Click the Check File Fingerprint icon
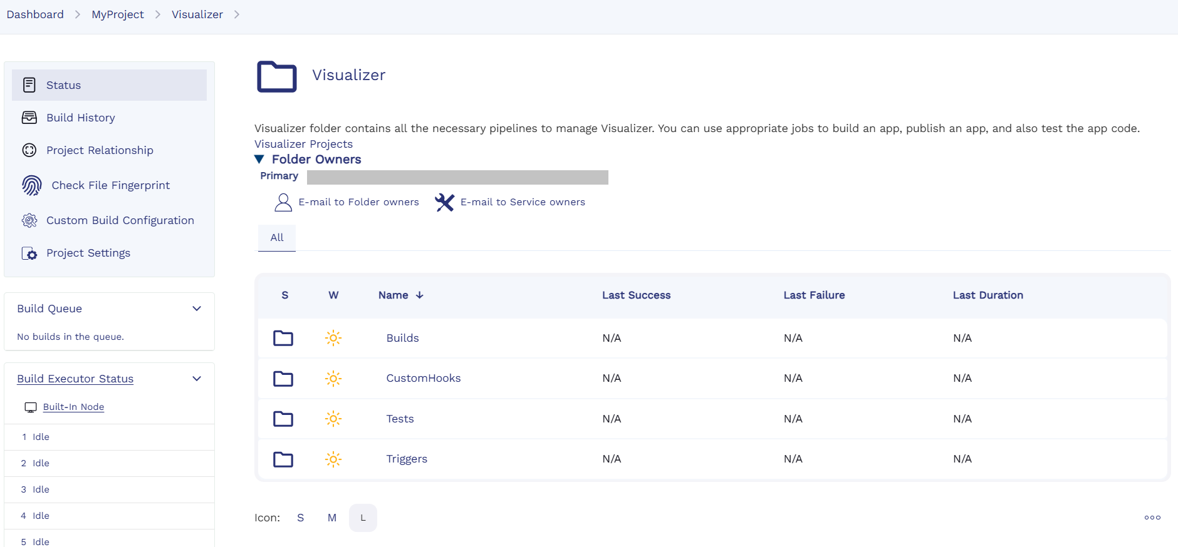The image size is (1178, 547). point(31,185)
